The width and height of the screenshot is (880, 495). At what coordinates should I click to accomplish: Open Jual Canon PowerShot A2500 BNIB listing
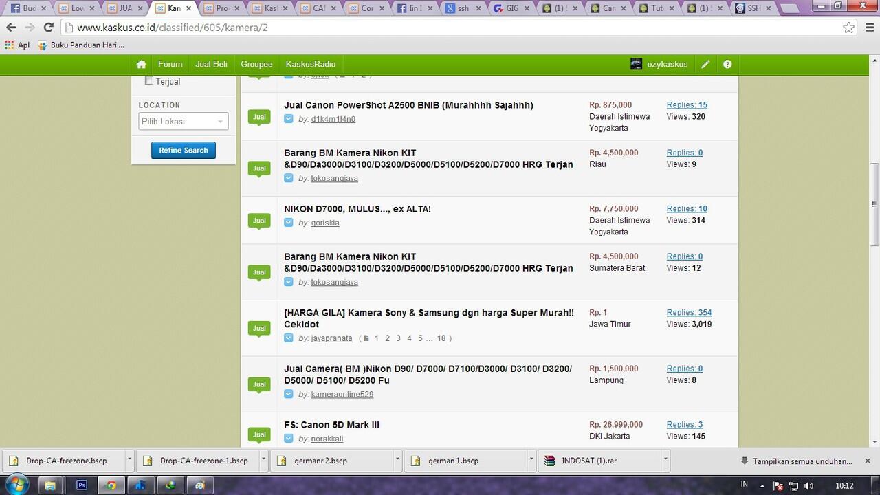tap(408, 105)
